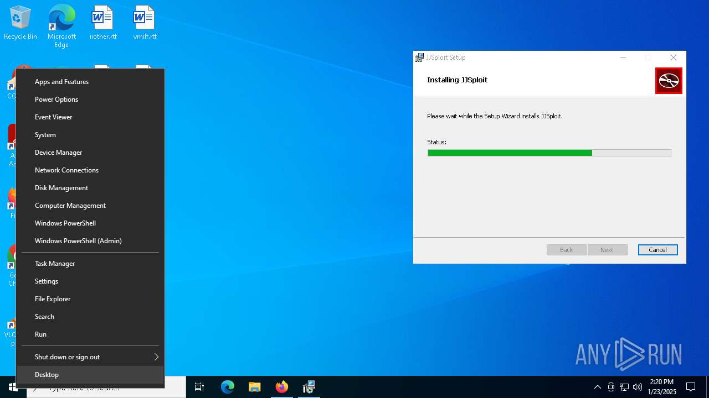The width and height of the screenshot is (709, 398).
Task: Open the Run dialog entry
Action: [x=90, y=334]
